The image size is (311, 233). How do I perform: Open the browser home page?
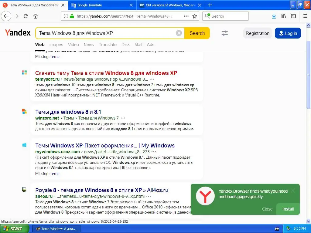(36, 16)
